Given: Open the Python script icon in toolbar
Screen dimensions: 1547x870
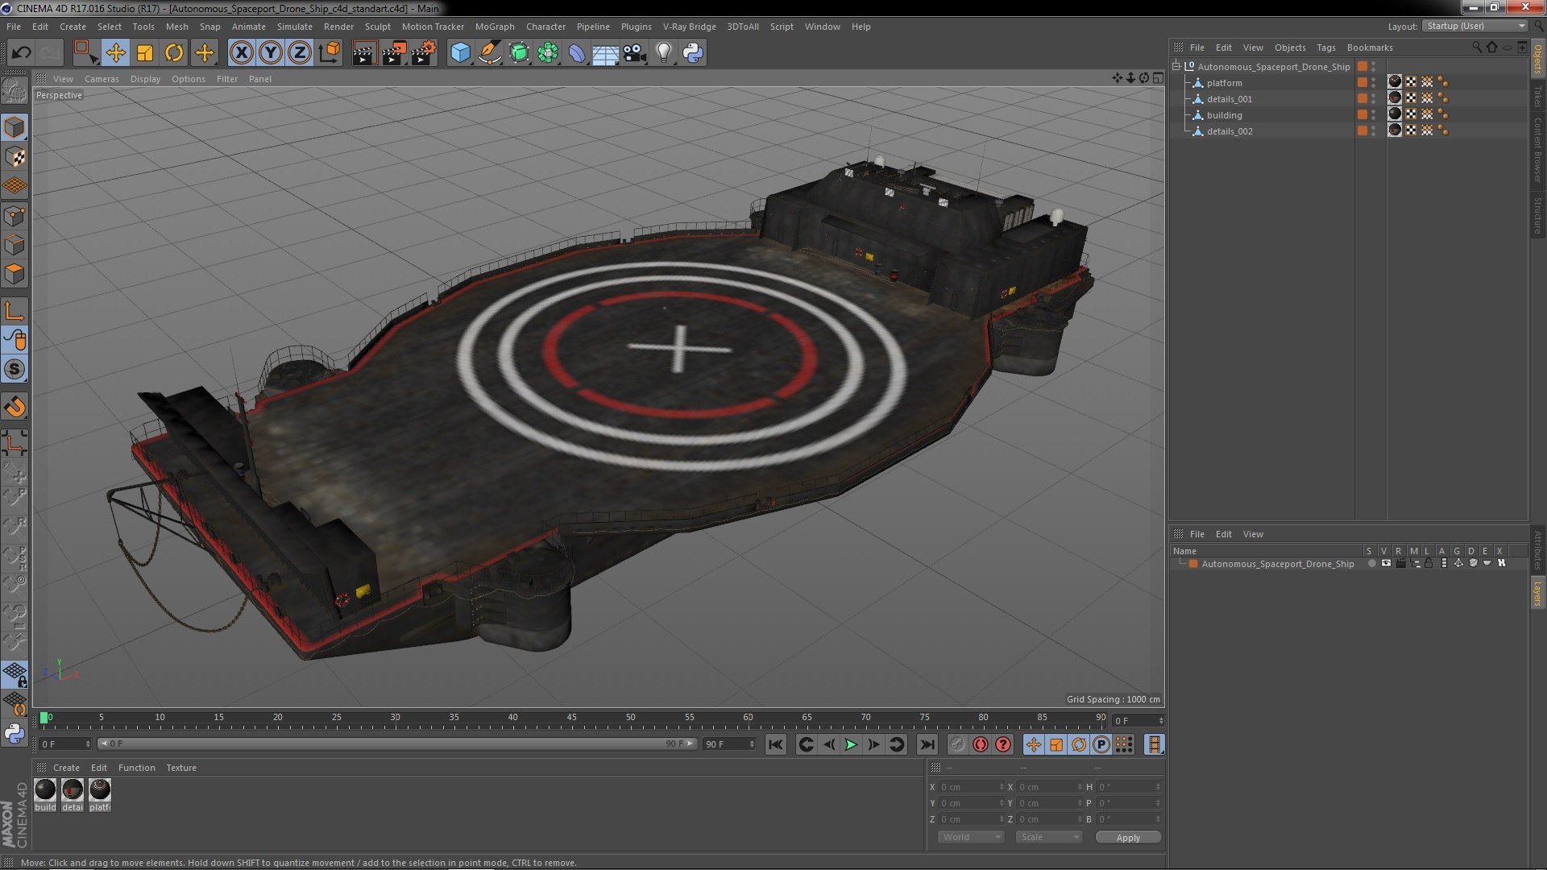Looking at the screenshot, I should (x=693, y=53).
